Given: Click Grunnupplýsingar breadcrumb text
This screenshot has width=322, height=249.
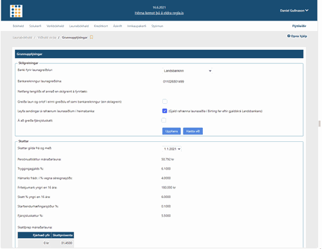Looking at the screenshot, I should (x=75, y=37).
